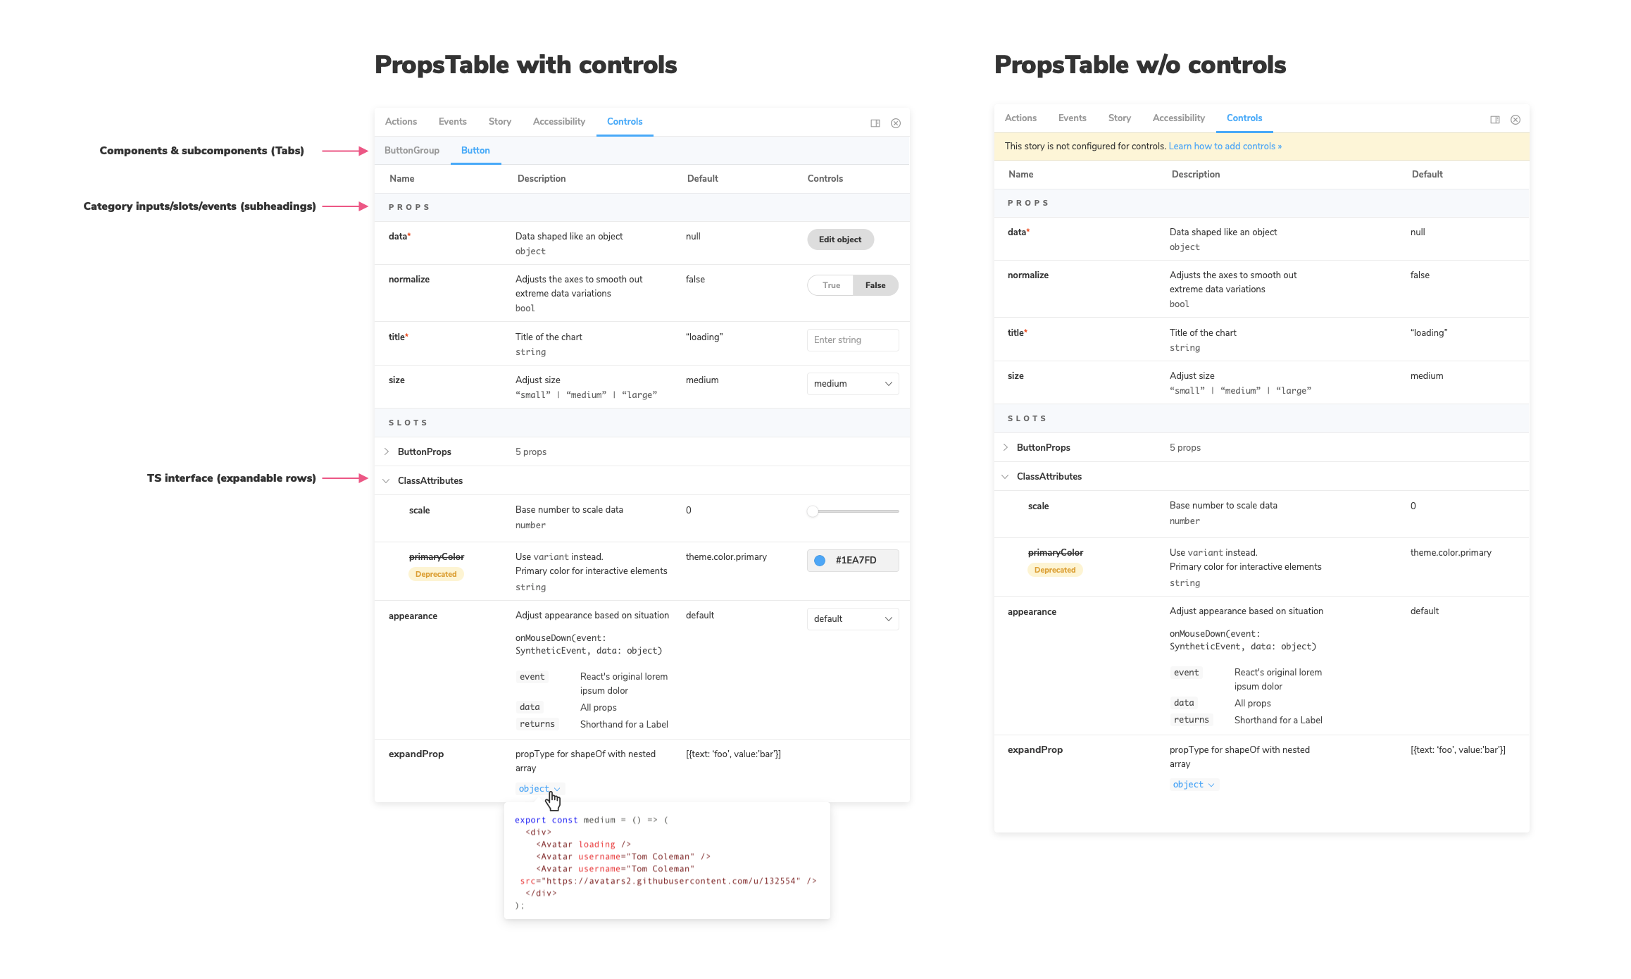Screen dimensions: 1631x979
Task: Set normalize control to True
Action: [830, 285]
